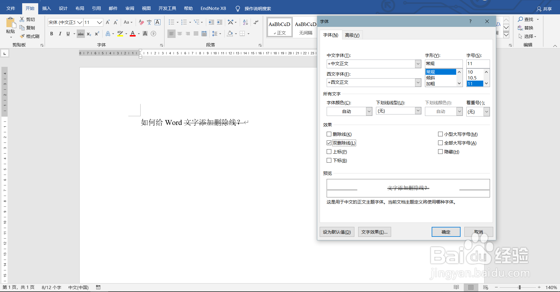The height and width of the screenshot is (292, 560).
Task: Click the 确定 button to confirm
Action: [x=446, y=232]
